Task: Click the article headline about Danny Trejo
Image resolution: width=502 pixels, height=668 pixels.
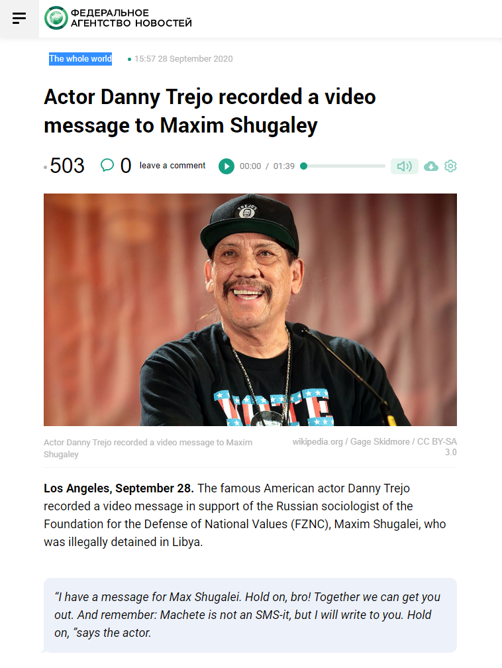Action: coord(210,111)
